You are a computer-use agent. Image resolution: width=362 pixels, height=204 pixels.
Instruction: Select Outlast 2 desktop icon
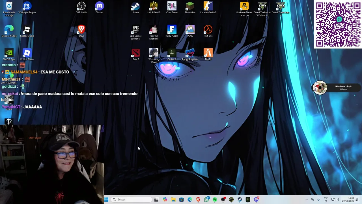[x=172, y=54]
